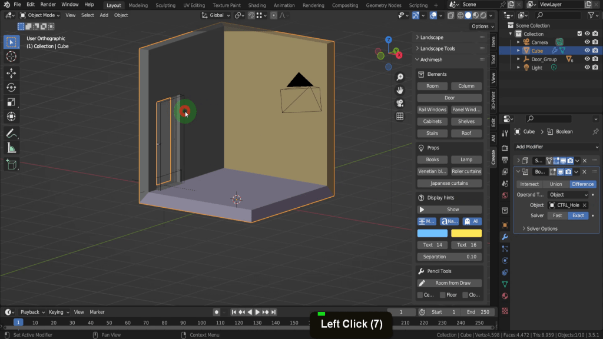Click the yellow color swatch
The image size is (603, 339).
(466, 233)
